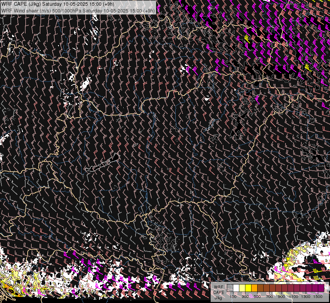Click the legend label 1100

[x=293, y=297]
